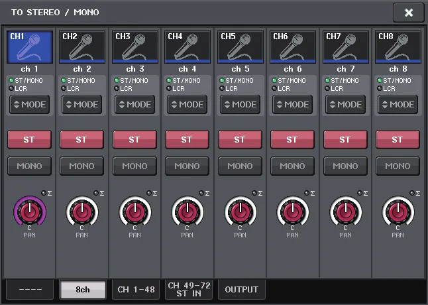Screen dimensions: 428x305
Task: Toggle ST assignment for ch 4
Action: click(187, 139)
